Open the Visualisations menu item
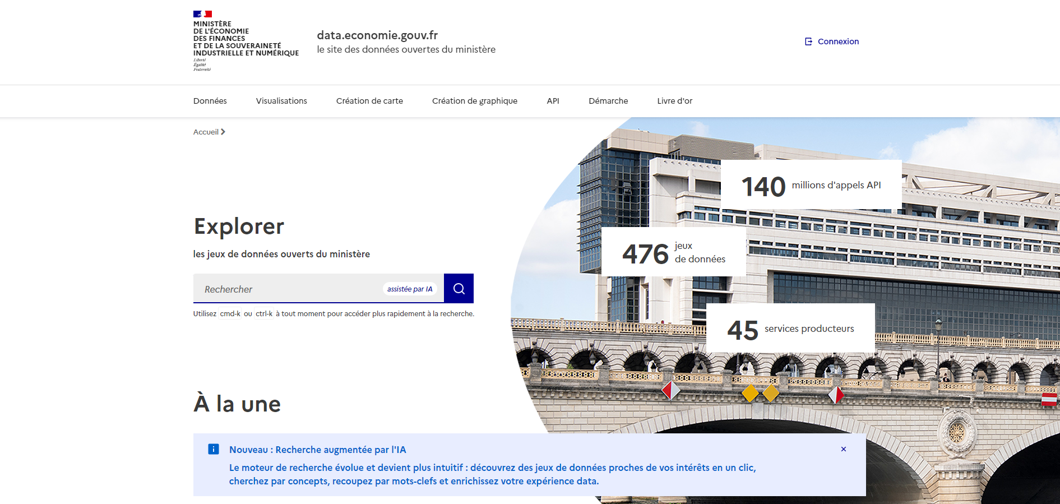1060x504 pixels. [281, 101]
